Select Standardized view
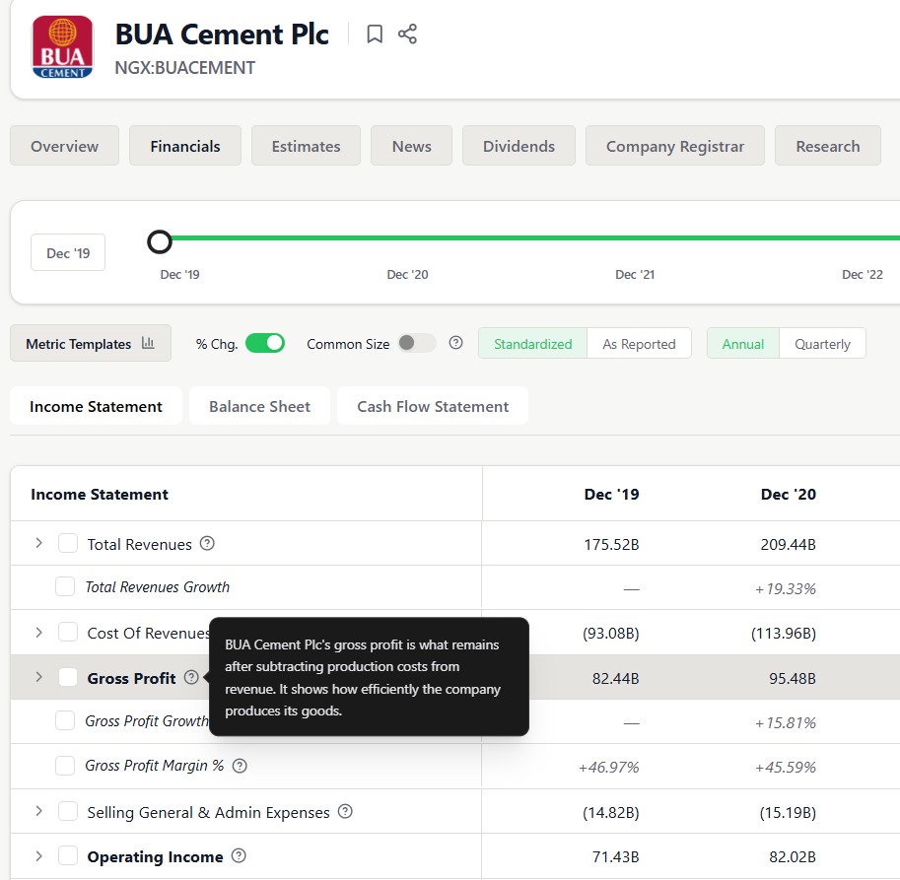 point(532,344)
